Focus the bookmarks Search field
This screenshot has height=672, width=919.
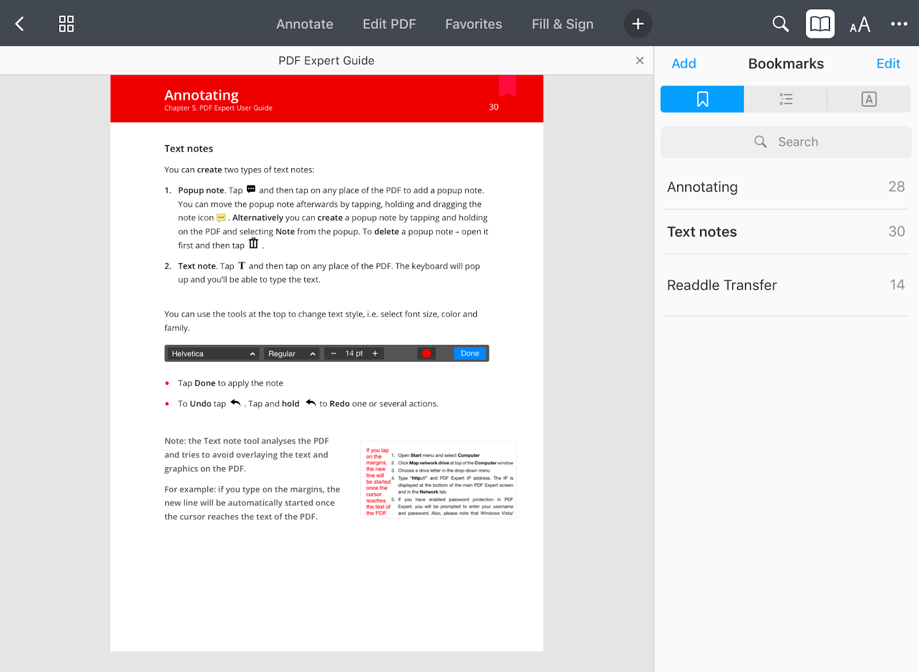pos(786,142)
